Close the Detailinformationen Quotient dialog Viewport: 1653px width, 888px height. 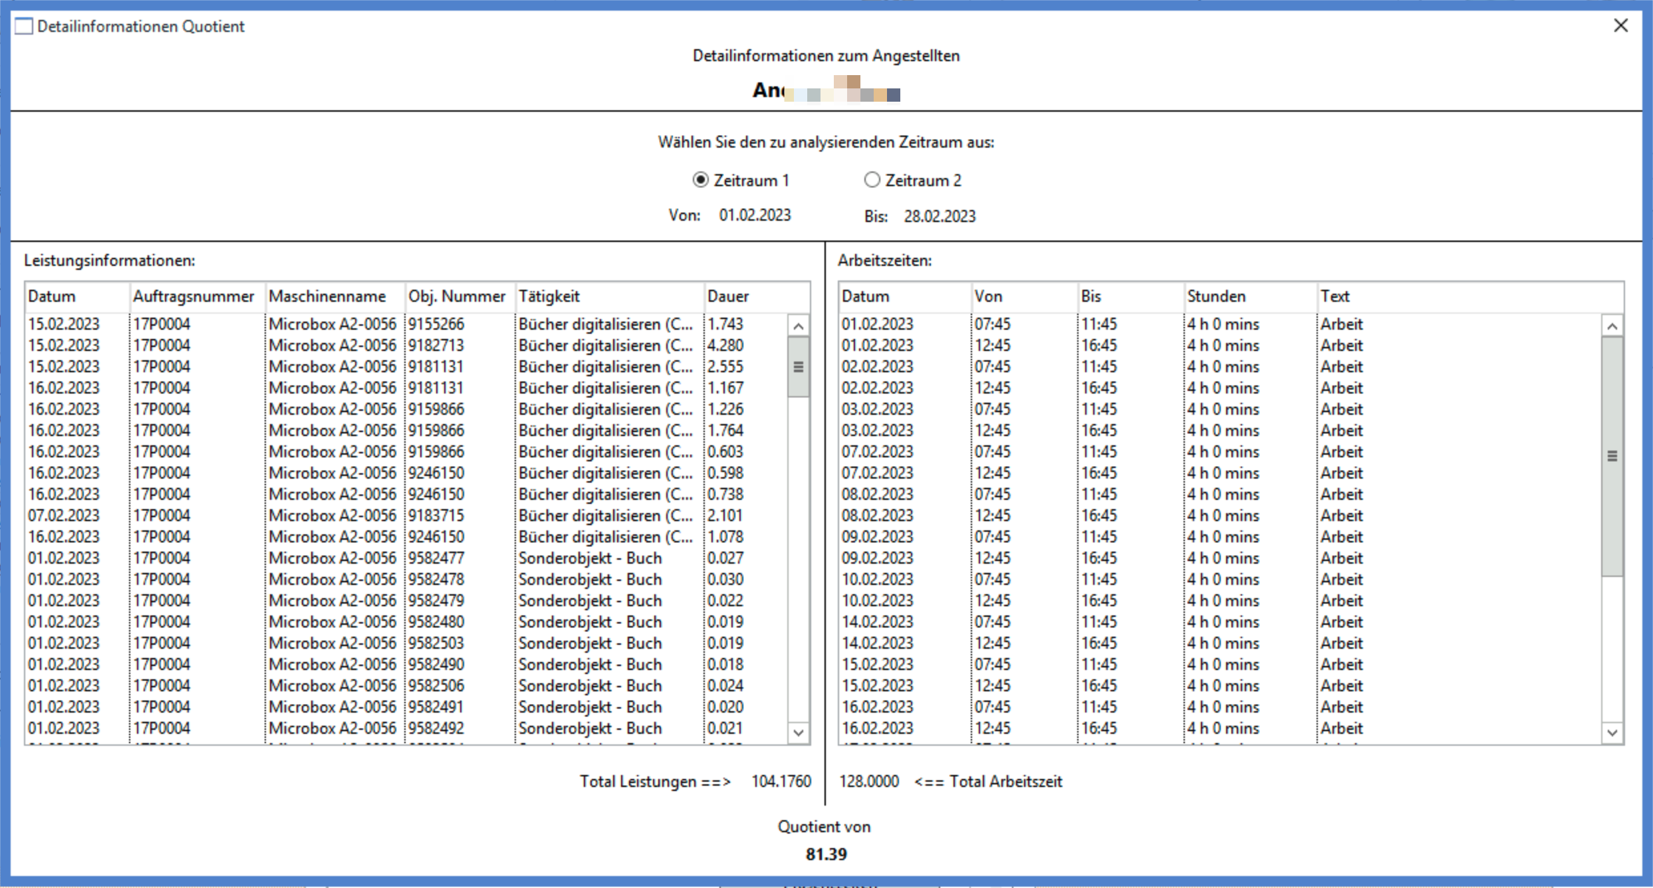(x=1620, y=26)
